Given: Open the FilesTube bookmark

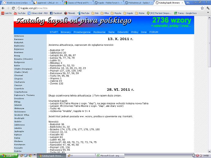Looking at the screenshot, I should pyautogui.click(x=84, y=13).
